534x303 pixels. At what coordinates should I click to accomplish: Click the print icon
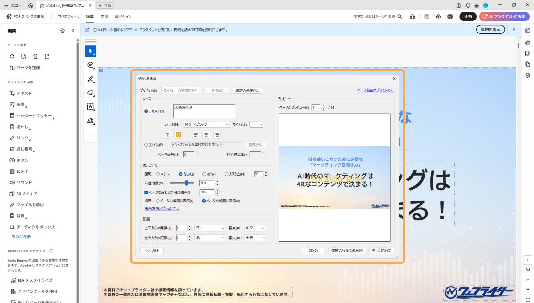click(x=450, y=16)
